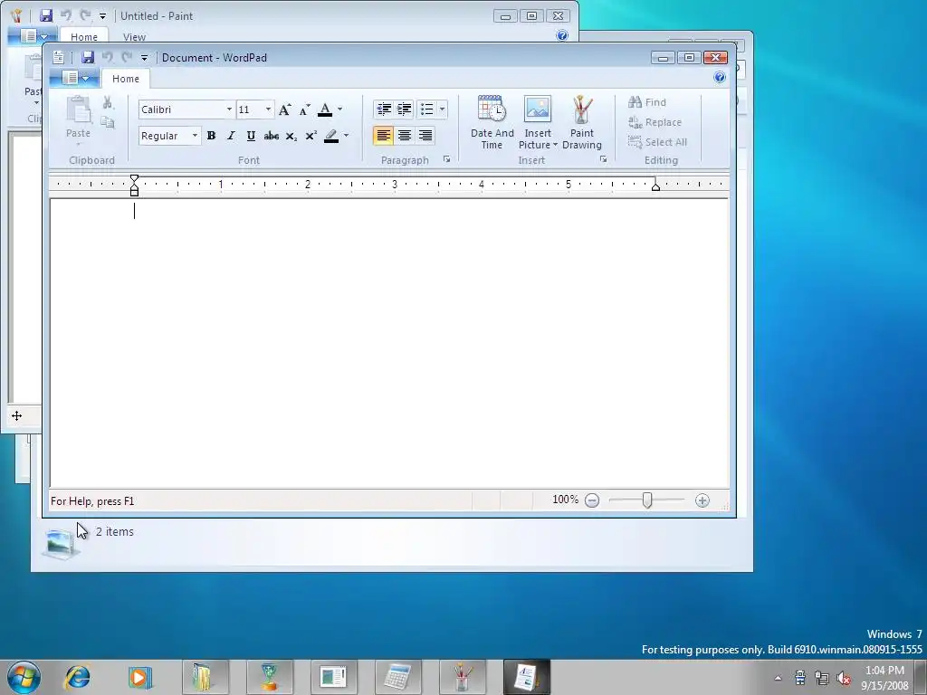Click the zoom slider thumb
This screenshot has height=695, width=927.
(x=647, y=500)
